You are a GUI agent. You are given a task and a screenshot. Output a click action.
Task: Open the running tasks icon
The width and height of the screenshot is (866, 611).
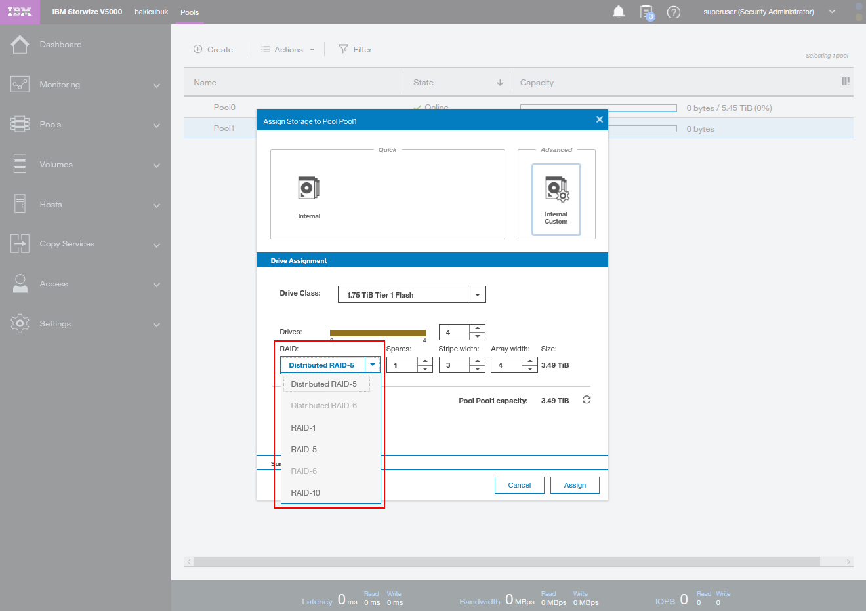pos(647,12)
